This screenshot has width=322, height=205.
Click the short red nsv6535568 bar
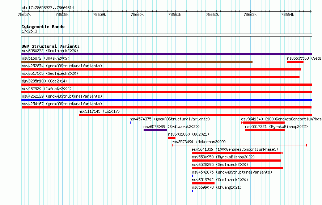pyautogui.click(x=295, y=62)
